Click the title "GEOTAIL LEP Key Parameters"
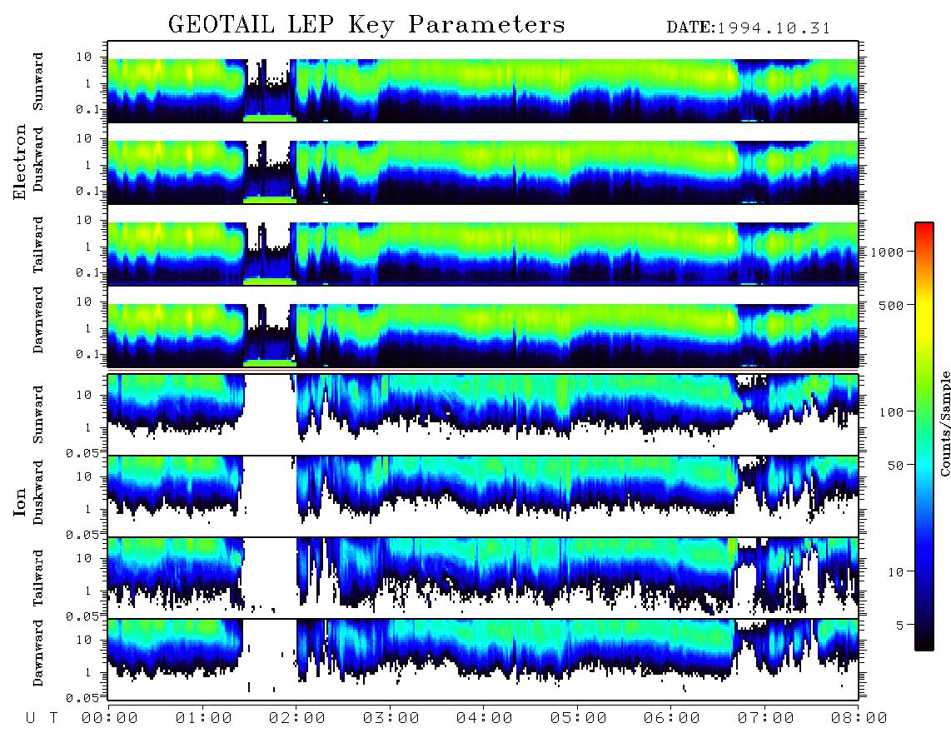The width and height of the screenshot is (951, 733). [366, 26]
